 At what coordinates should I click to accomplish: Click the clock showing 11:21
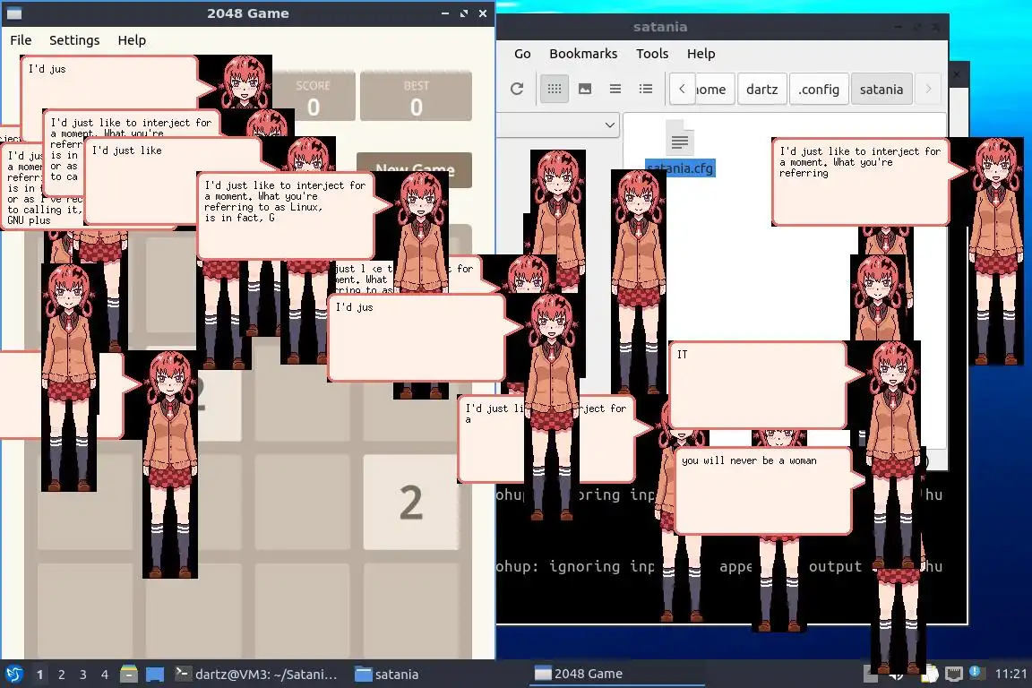click(1010, 674)
